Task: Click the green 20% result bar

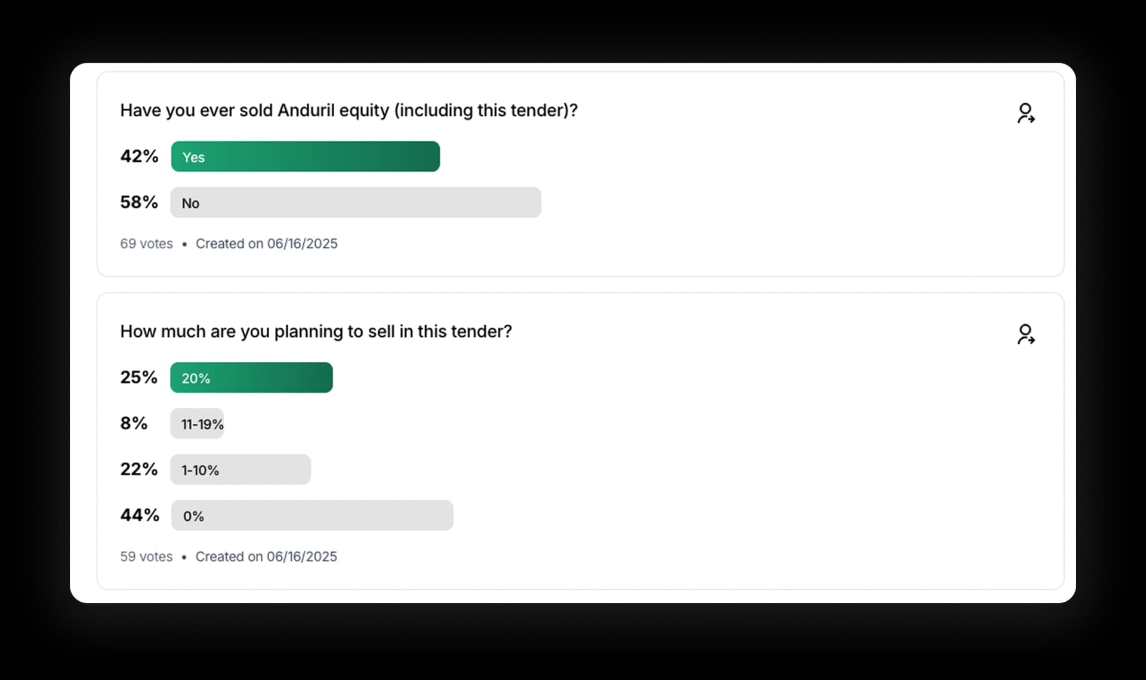Action: pos(251,377)
